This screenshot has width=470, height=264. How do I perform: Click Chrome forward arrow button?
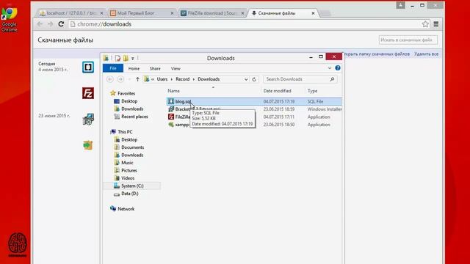pyautogui.click(x=51, y=24)
